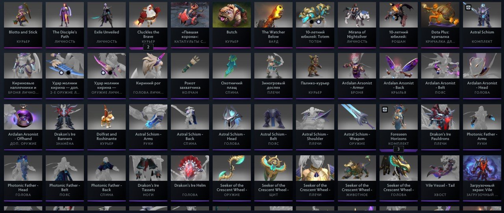Click the Кириний рог head item
The image size is (504, 213).
pos(148,76)
